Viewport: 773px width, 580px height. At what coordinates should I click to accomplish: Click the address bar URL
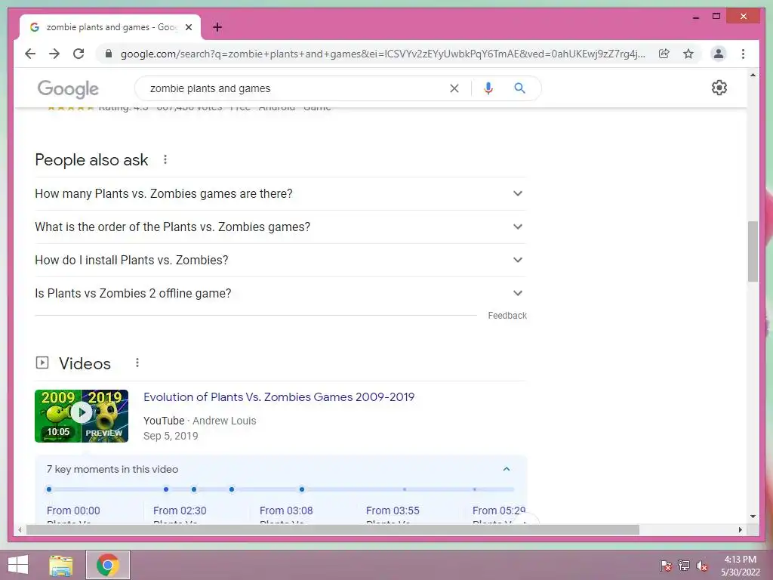click(x=383, y=54)
